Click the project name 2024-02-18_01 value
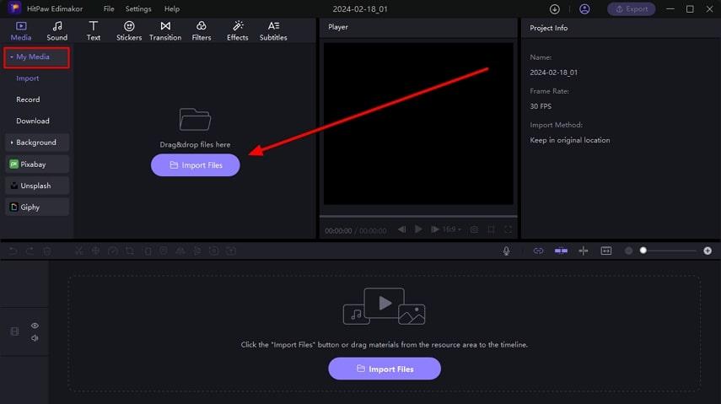 (554, 73)
